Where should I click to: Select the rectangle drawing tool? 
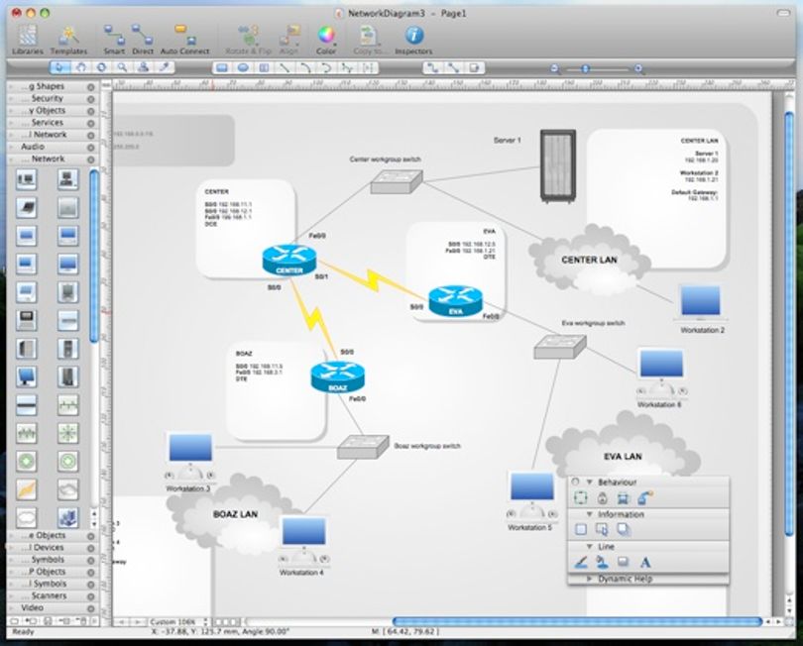point(222,67)
